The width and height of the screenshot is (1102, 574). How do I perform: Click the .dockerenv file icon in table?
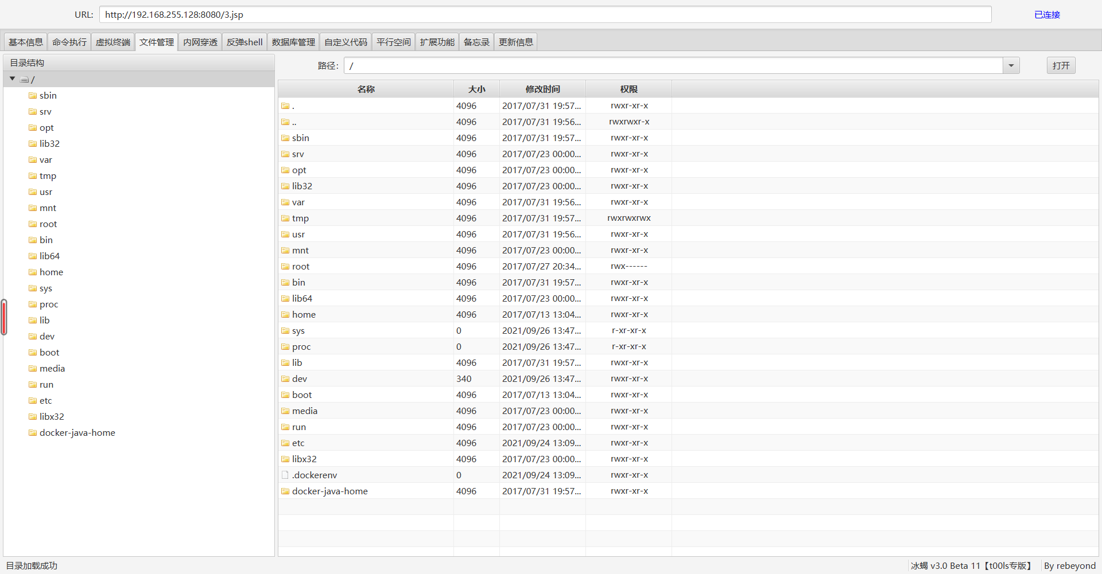click(285, 475)
